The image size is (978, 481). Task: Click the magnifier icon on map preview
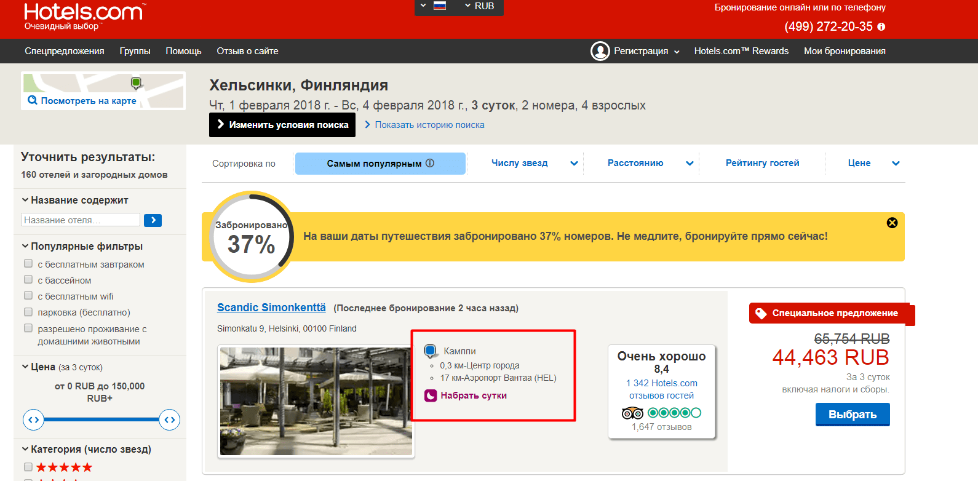(x=33, y=100)
